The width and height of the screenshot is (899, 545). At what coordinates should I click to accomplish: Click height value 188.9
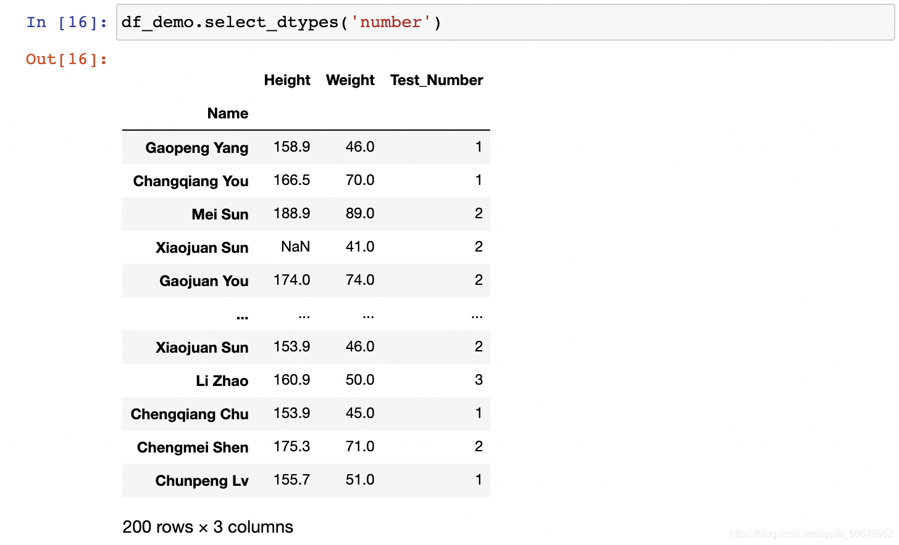click(x=292, y=213)
